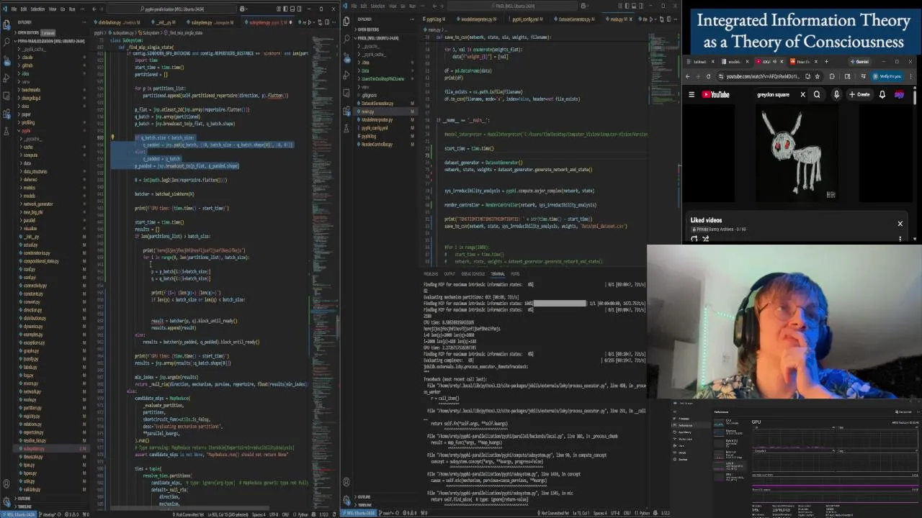Expand OUTLINE section in left window
The height and width of the screenshot is (518, 922).
pyautogui.click(x=52, y=498)
